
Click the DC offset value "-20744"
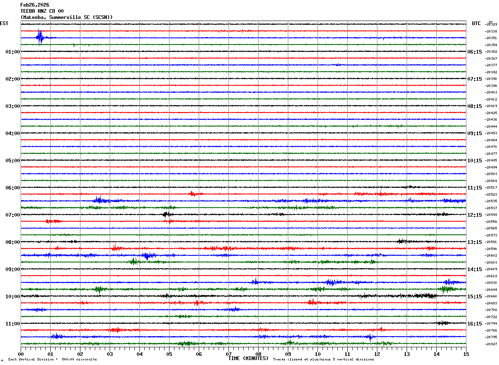click(x=491, y=323)
